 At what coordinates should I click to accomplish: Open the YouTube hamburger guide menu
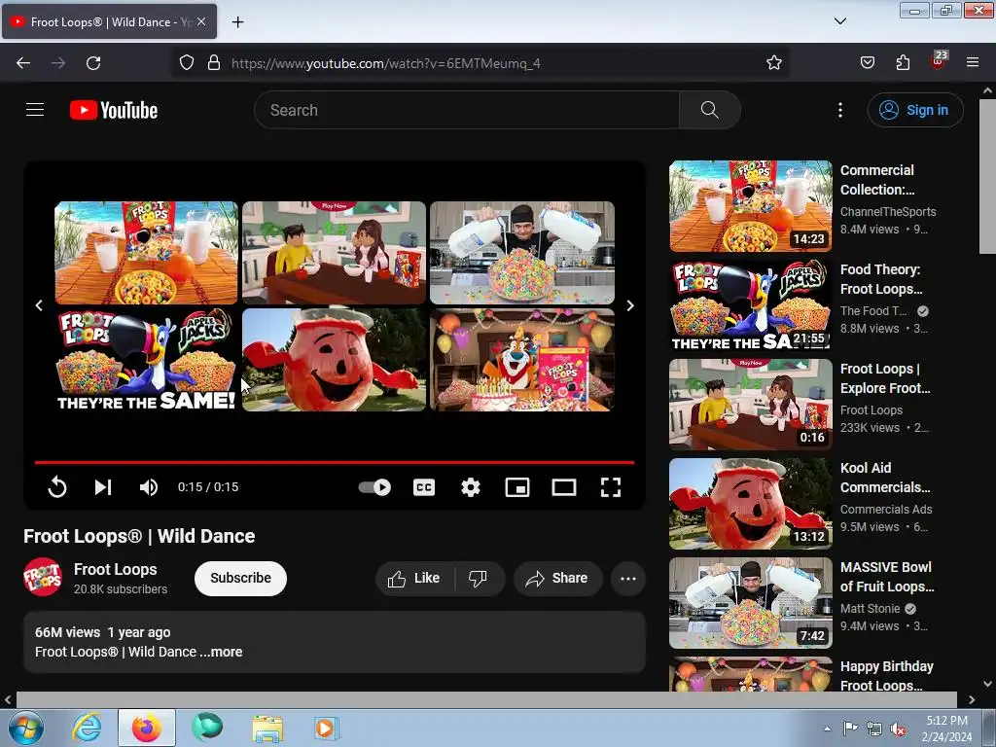pyautogui.click(x=35, y=110)
